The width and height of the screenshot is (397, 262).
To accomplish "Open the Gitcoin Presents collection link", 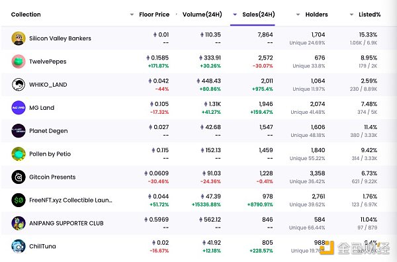I will (52, 177).
